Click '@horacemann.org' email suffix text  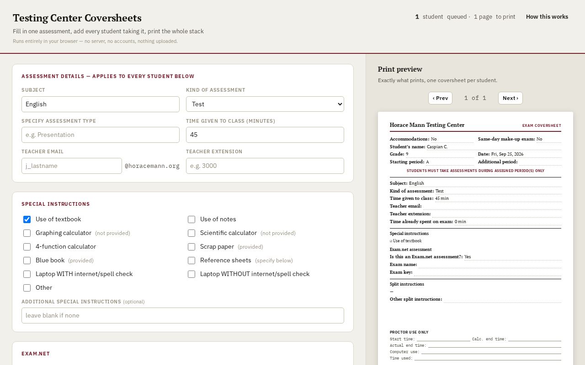[x=152, y=166]
